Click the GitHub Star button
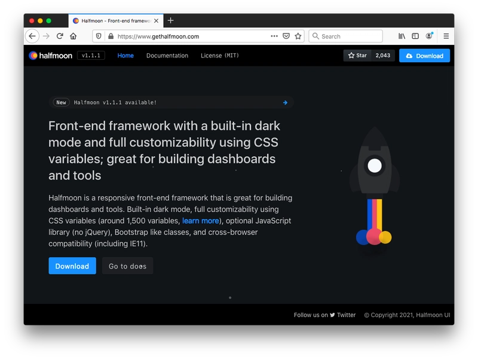Screen dimensions: 478x359 tap(357, 56)
